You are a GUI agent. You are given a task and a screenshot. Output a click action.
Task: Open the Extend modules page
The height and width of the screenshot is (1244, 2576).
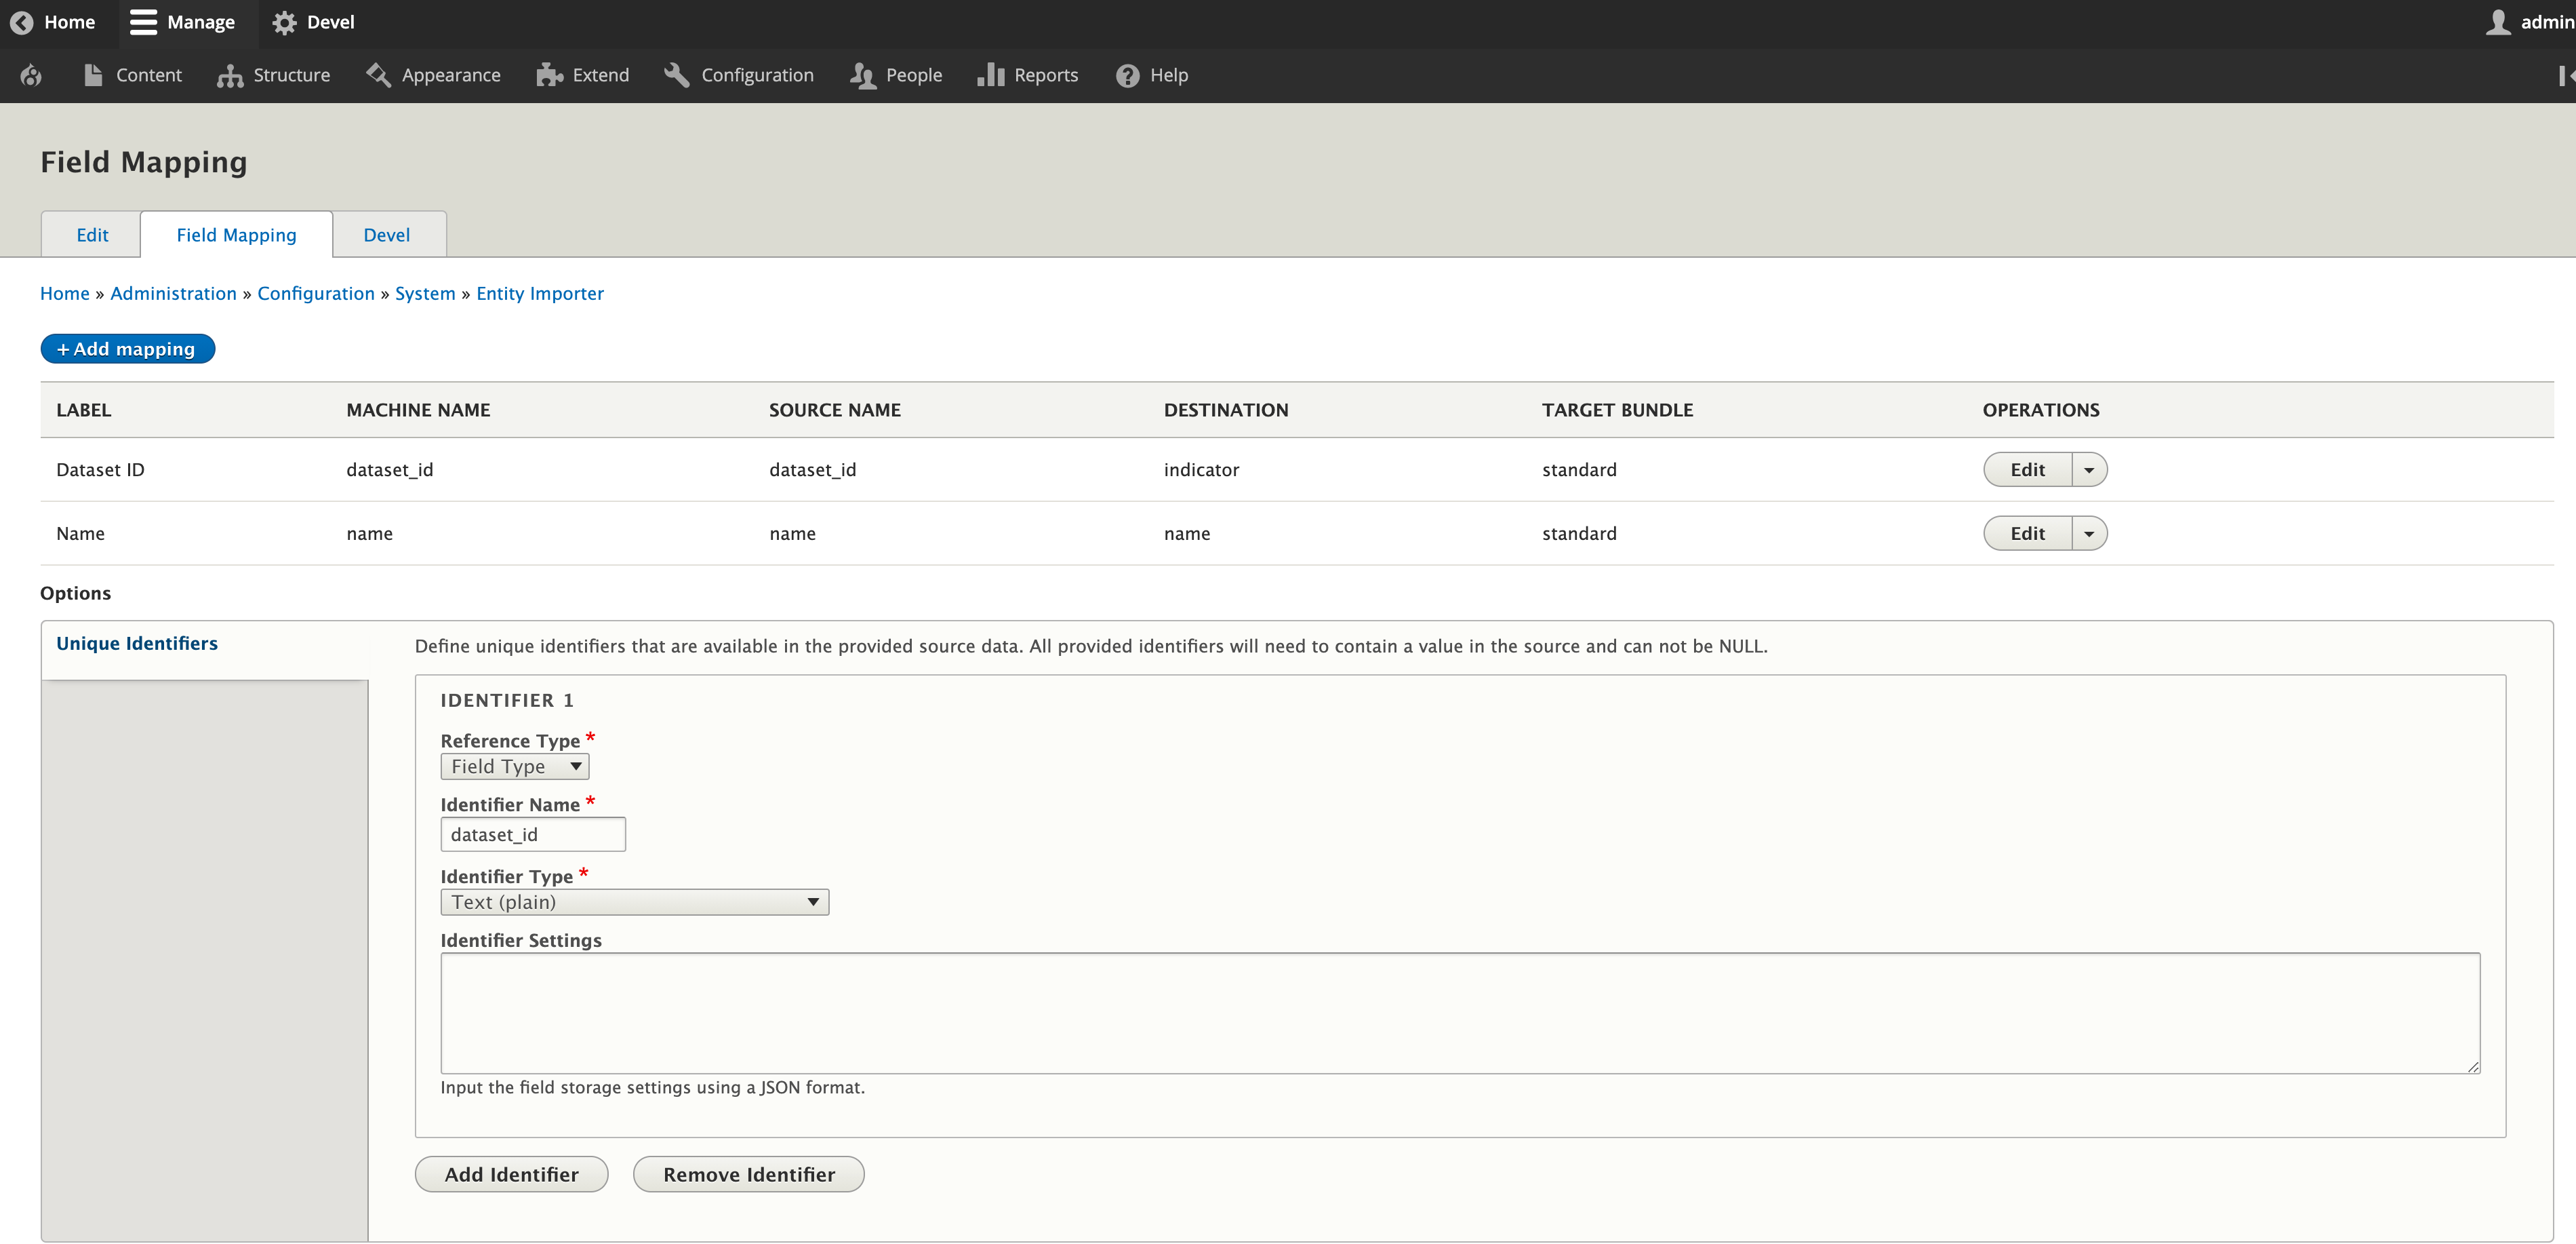pyautogui.click(x=600, y=75)
